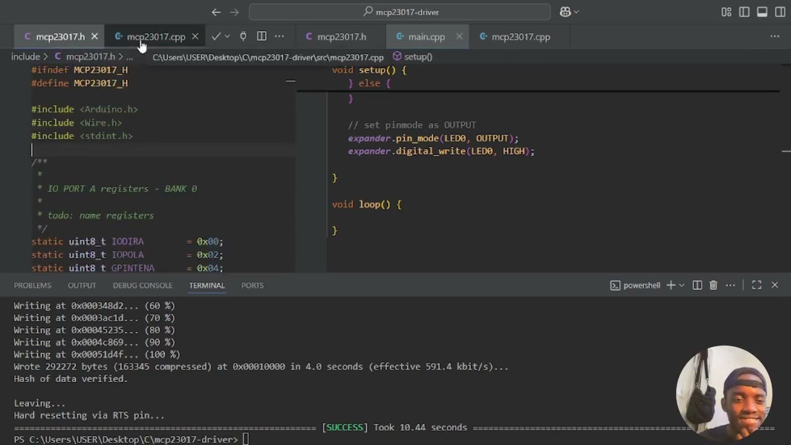Split the left editor group
The height and width of the screenshot is (445, 791).
point(261,36)
